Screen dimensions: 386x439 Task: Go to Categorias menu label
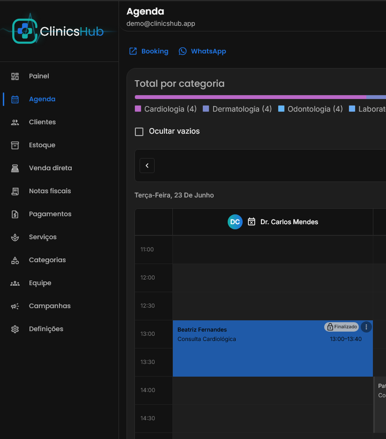[48, 260]
